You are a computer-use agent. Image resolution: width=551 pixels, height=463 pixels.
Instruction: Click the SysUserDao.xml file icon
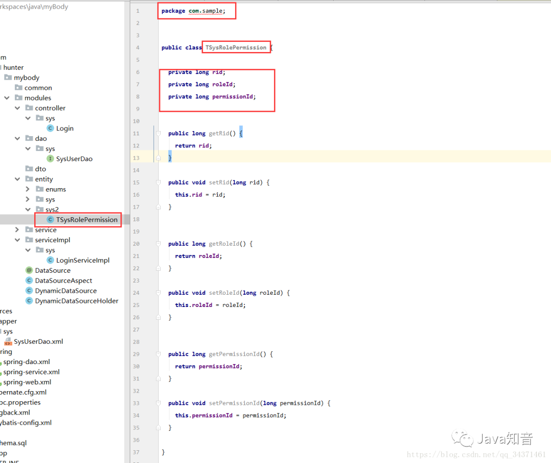(x=8, y=342)
